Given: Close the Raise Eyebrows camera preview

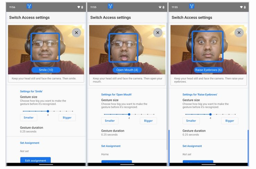Looking at the screenshot, I should coord(239,33).
